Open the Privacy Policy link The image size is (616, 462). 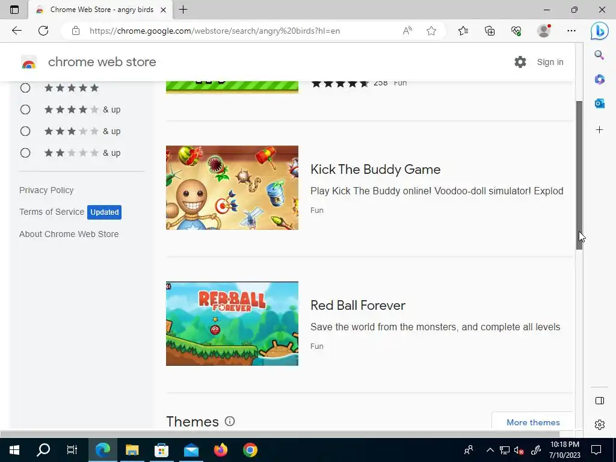[46, 190]
